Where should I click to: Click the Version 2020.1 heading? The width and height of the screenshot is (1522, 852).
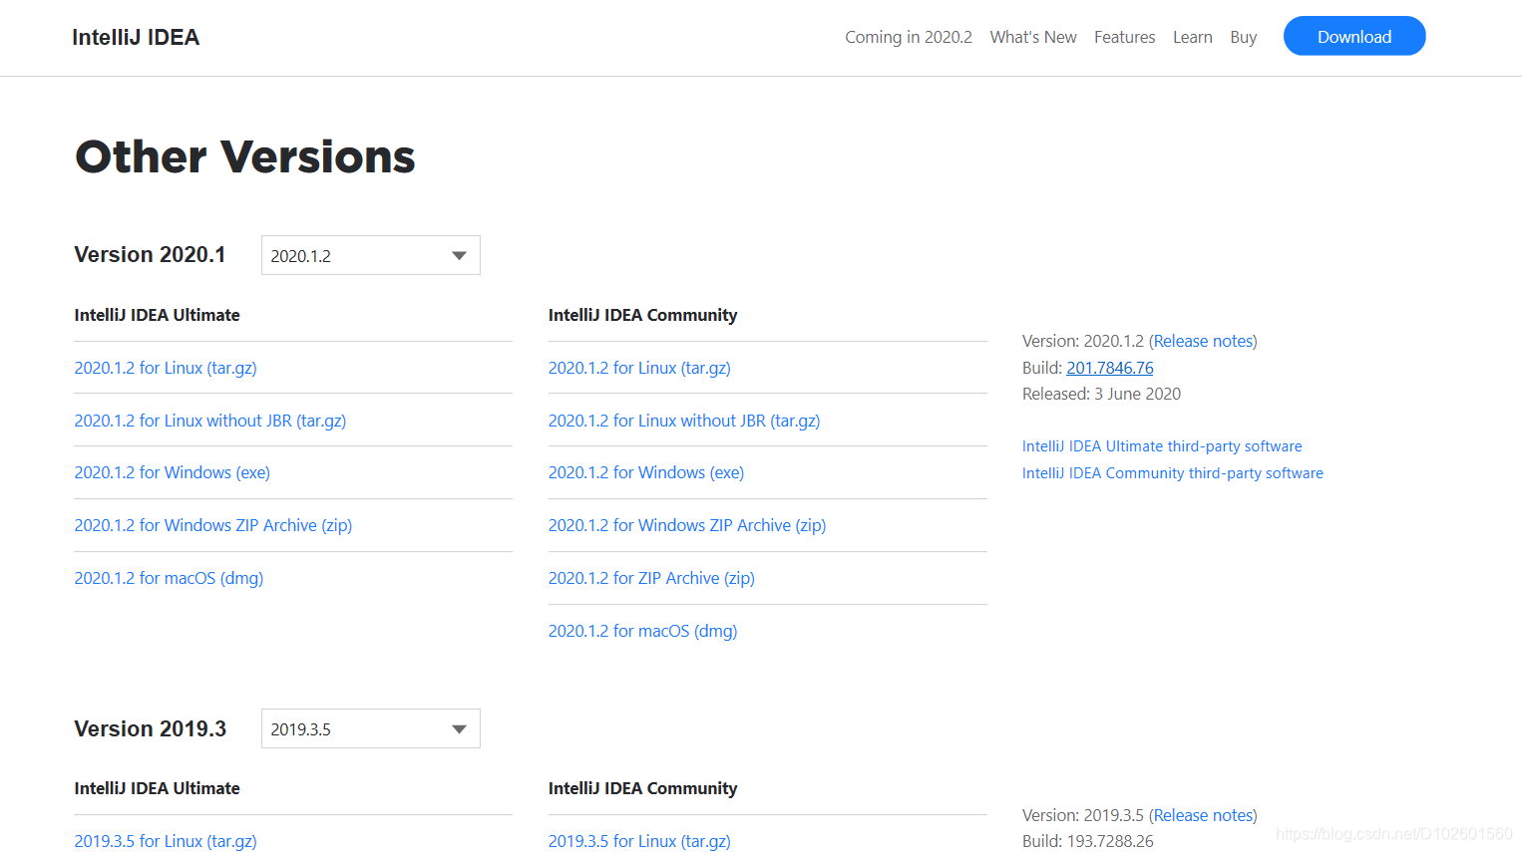pyautogui.click(x=150, y=255)
